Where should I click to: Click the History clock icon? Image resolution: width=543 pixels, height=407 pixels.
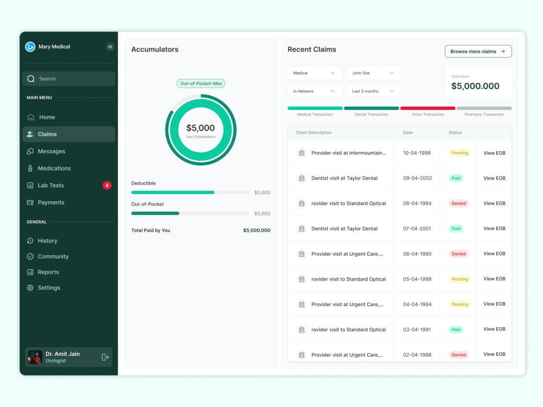30,240
